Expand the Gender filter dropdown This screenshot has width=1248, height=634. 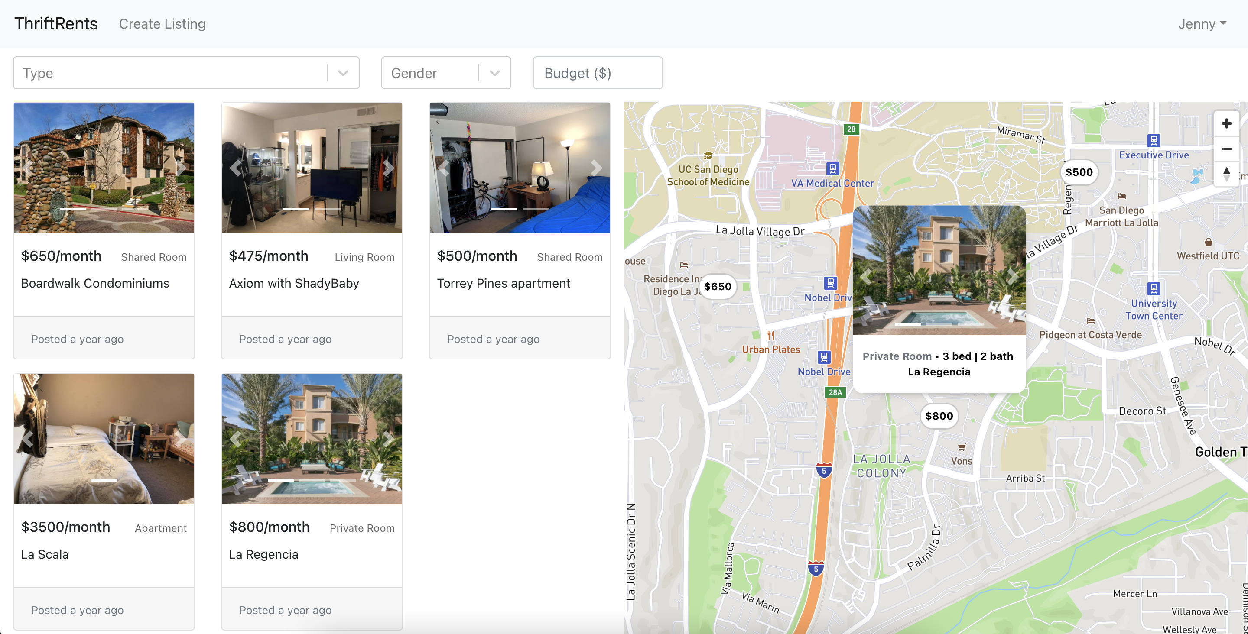(494, 73)
